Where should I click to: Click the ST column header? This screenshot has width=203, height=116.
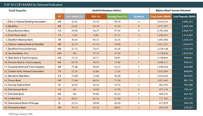pyautogui.click(x=59, y=16)
